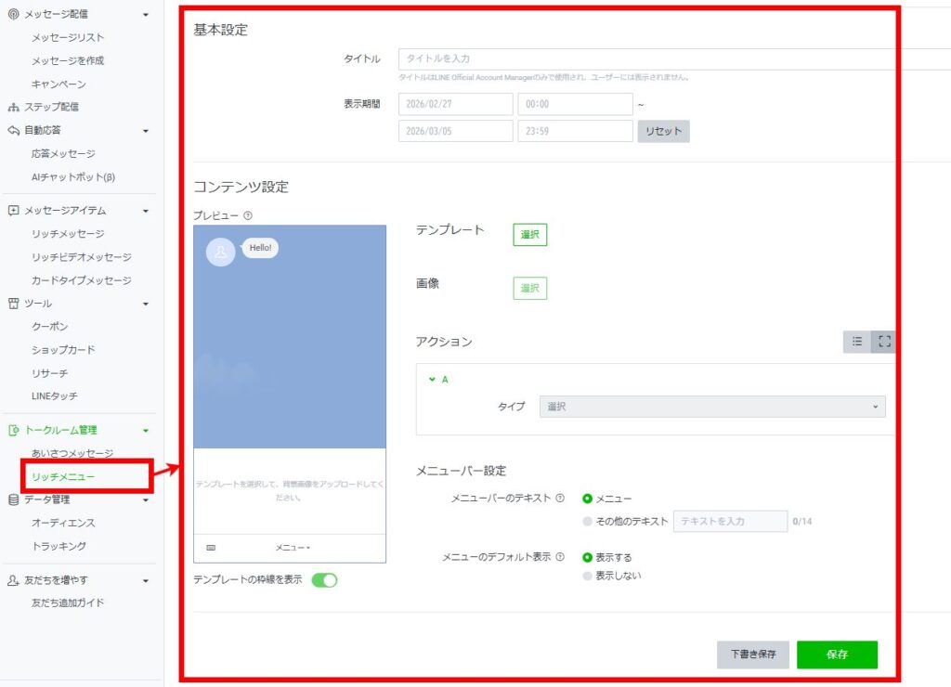Click the expand view icon in the アクション section
This screenshot has height=687, width=951.
tap(884, 342)
